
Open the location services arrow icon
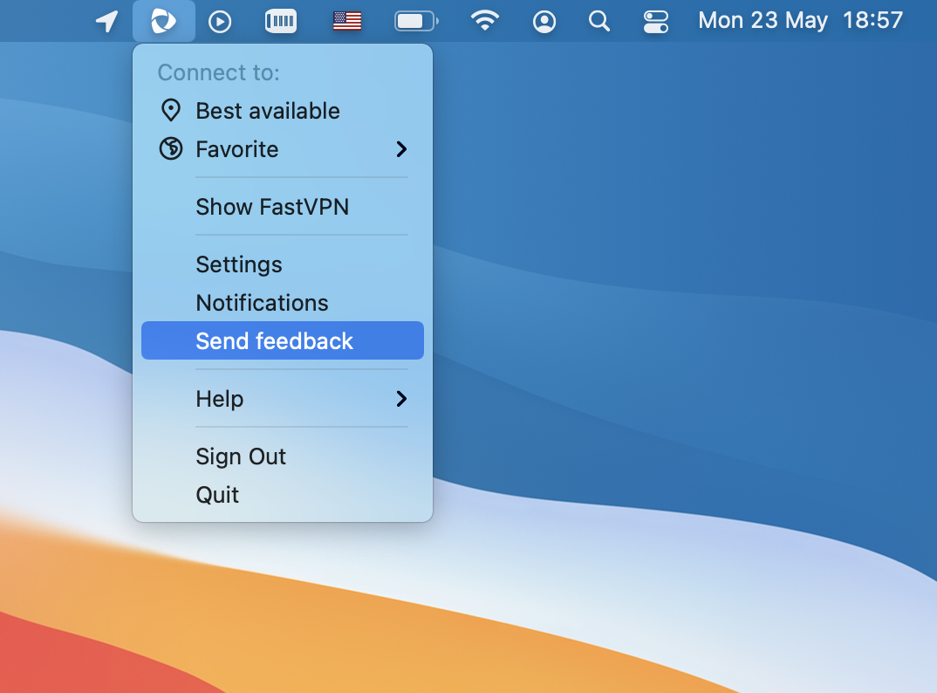click(107, 22)
